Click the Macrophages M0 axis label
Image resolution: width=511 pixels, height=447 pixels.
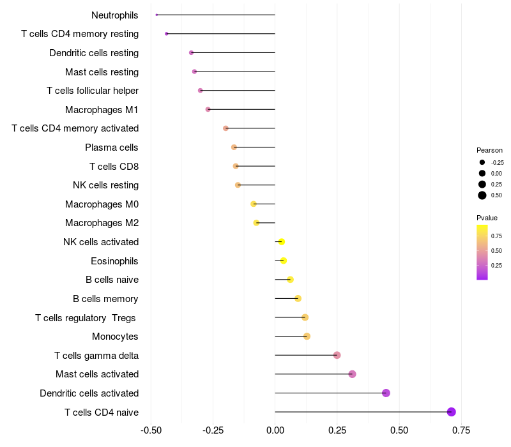[102, 204]
